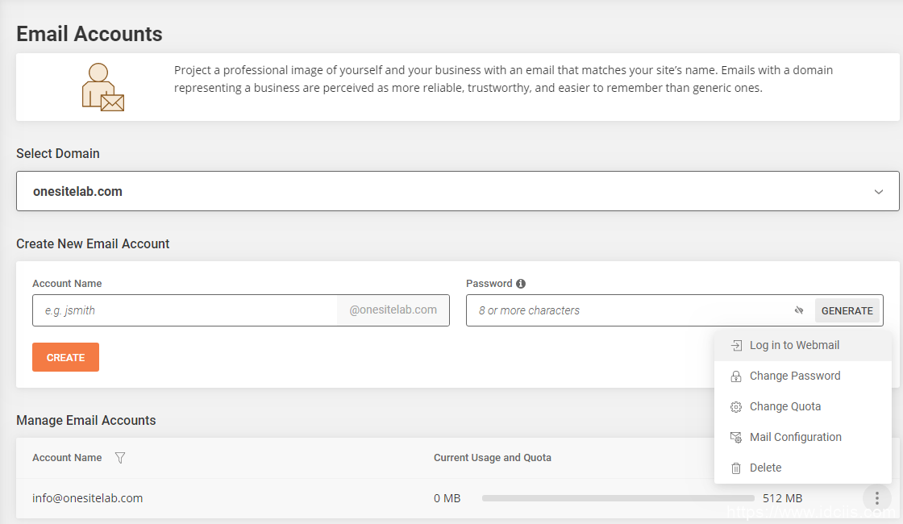Click the filter icon beside Account Name
Viewport: 903px width, 524px height.
click(120, 458)
